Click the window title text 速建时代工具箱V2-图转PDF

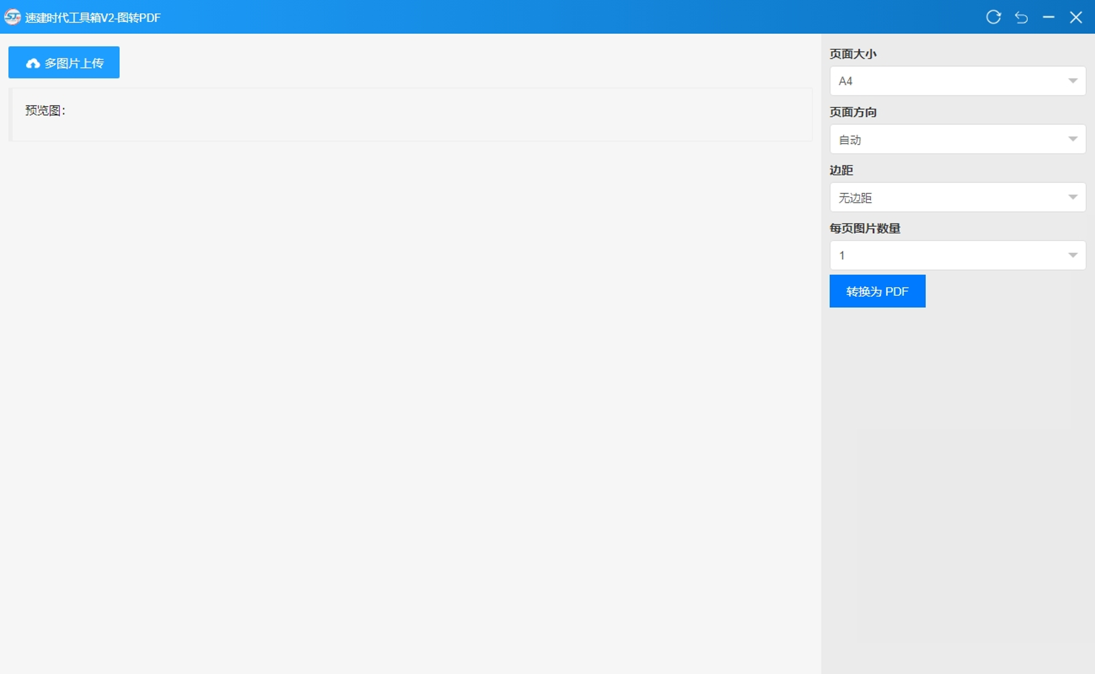pos(93,17)
